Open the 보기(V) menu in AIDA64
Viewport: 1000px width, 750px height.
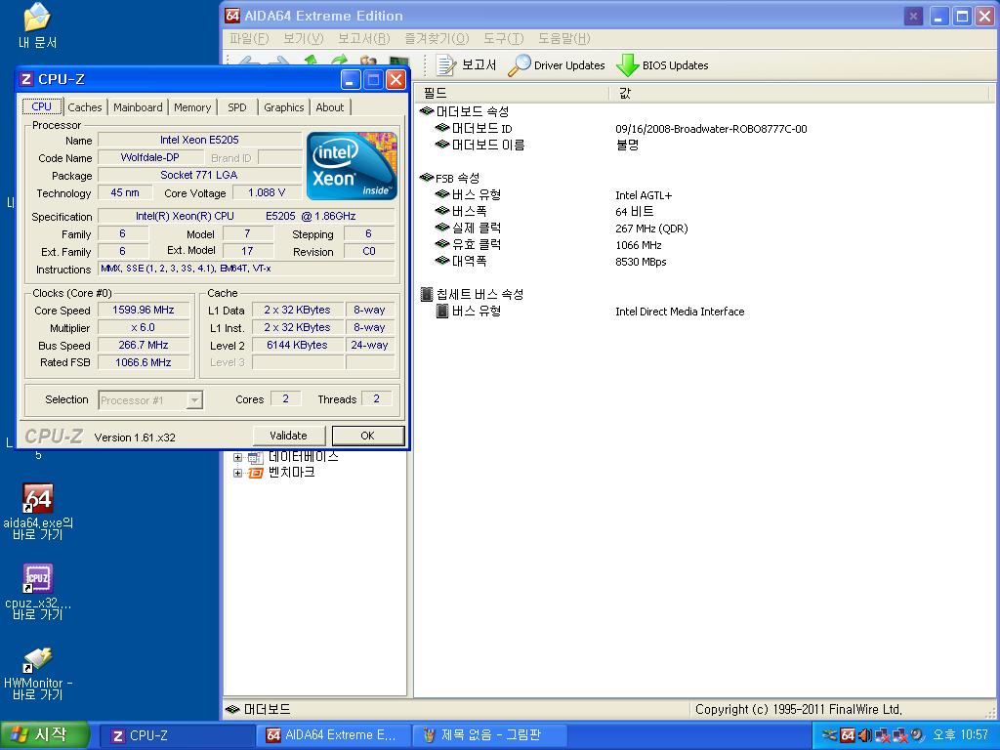(304, 39)
